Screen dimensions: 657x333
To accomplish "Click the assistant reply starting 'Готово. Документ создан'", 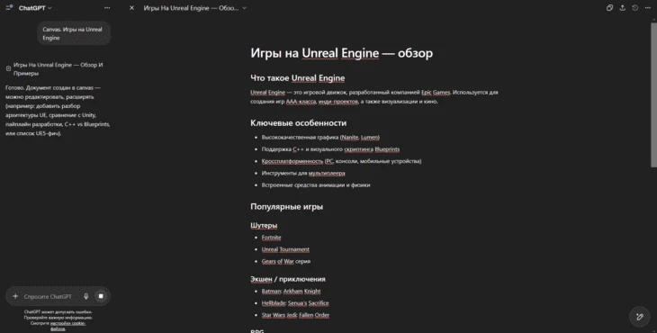I will (x=58, y=111).
